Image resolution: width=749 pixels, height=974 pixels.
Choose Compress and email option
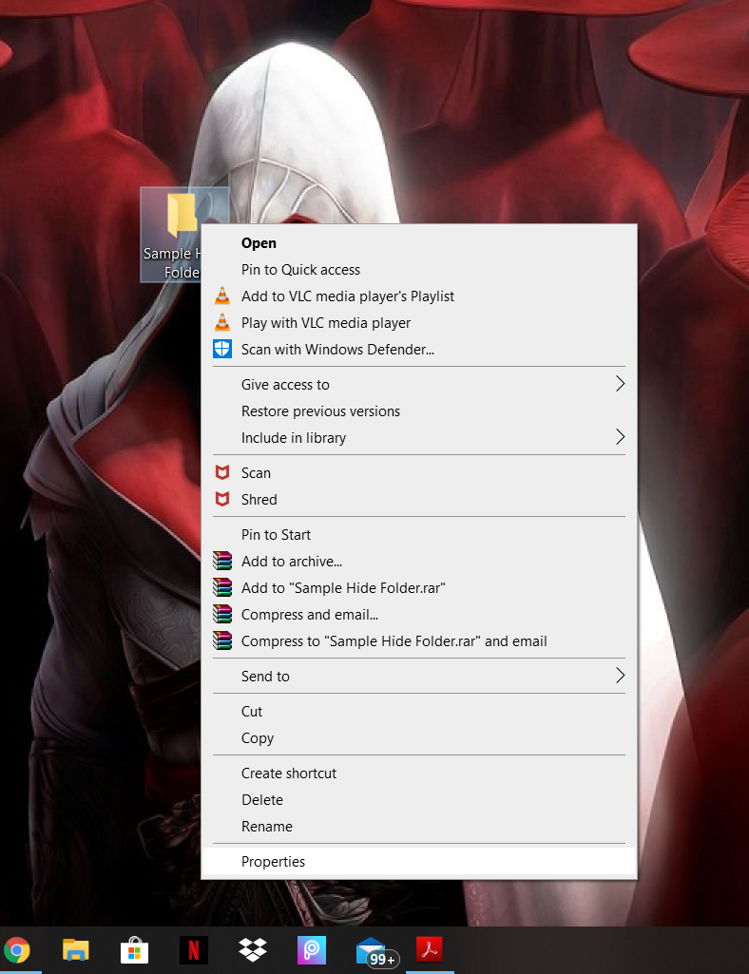click(419, 615)
